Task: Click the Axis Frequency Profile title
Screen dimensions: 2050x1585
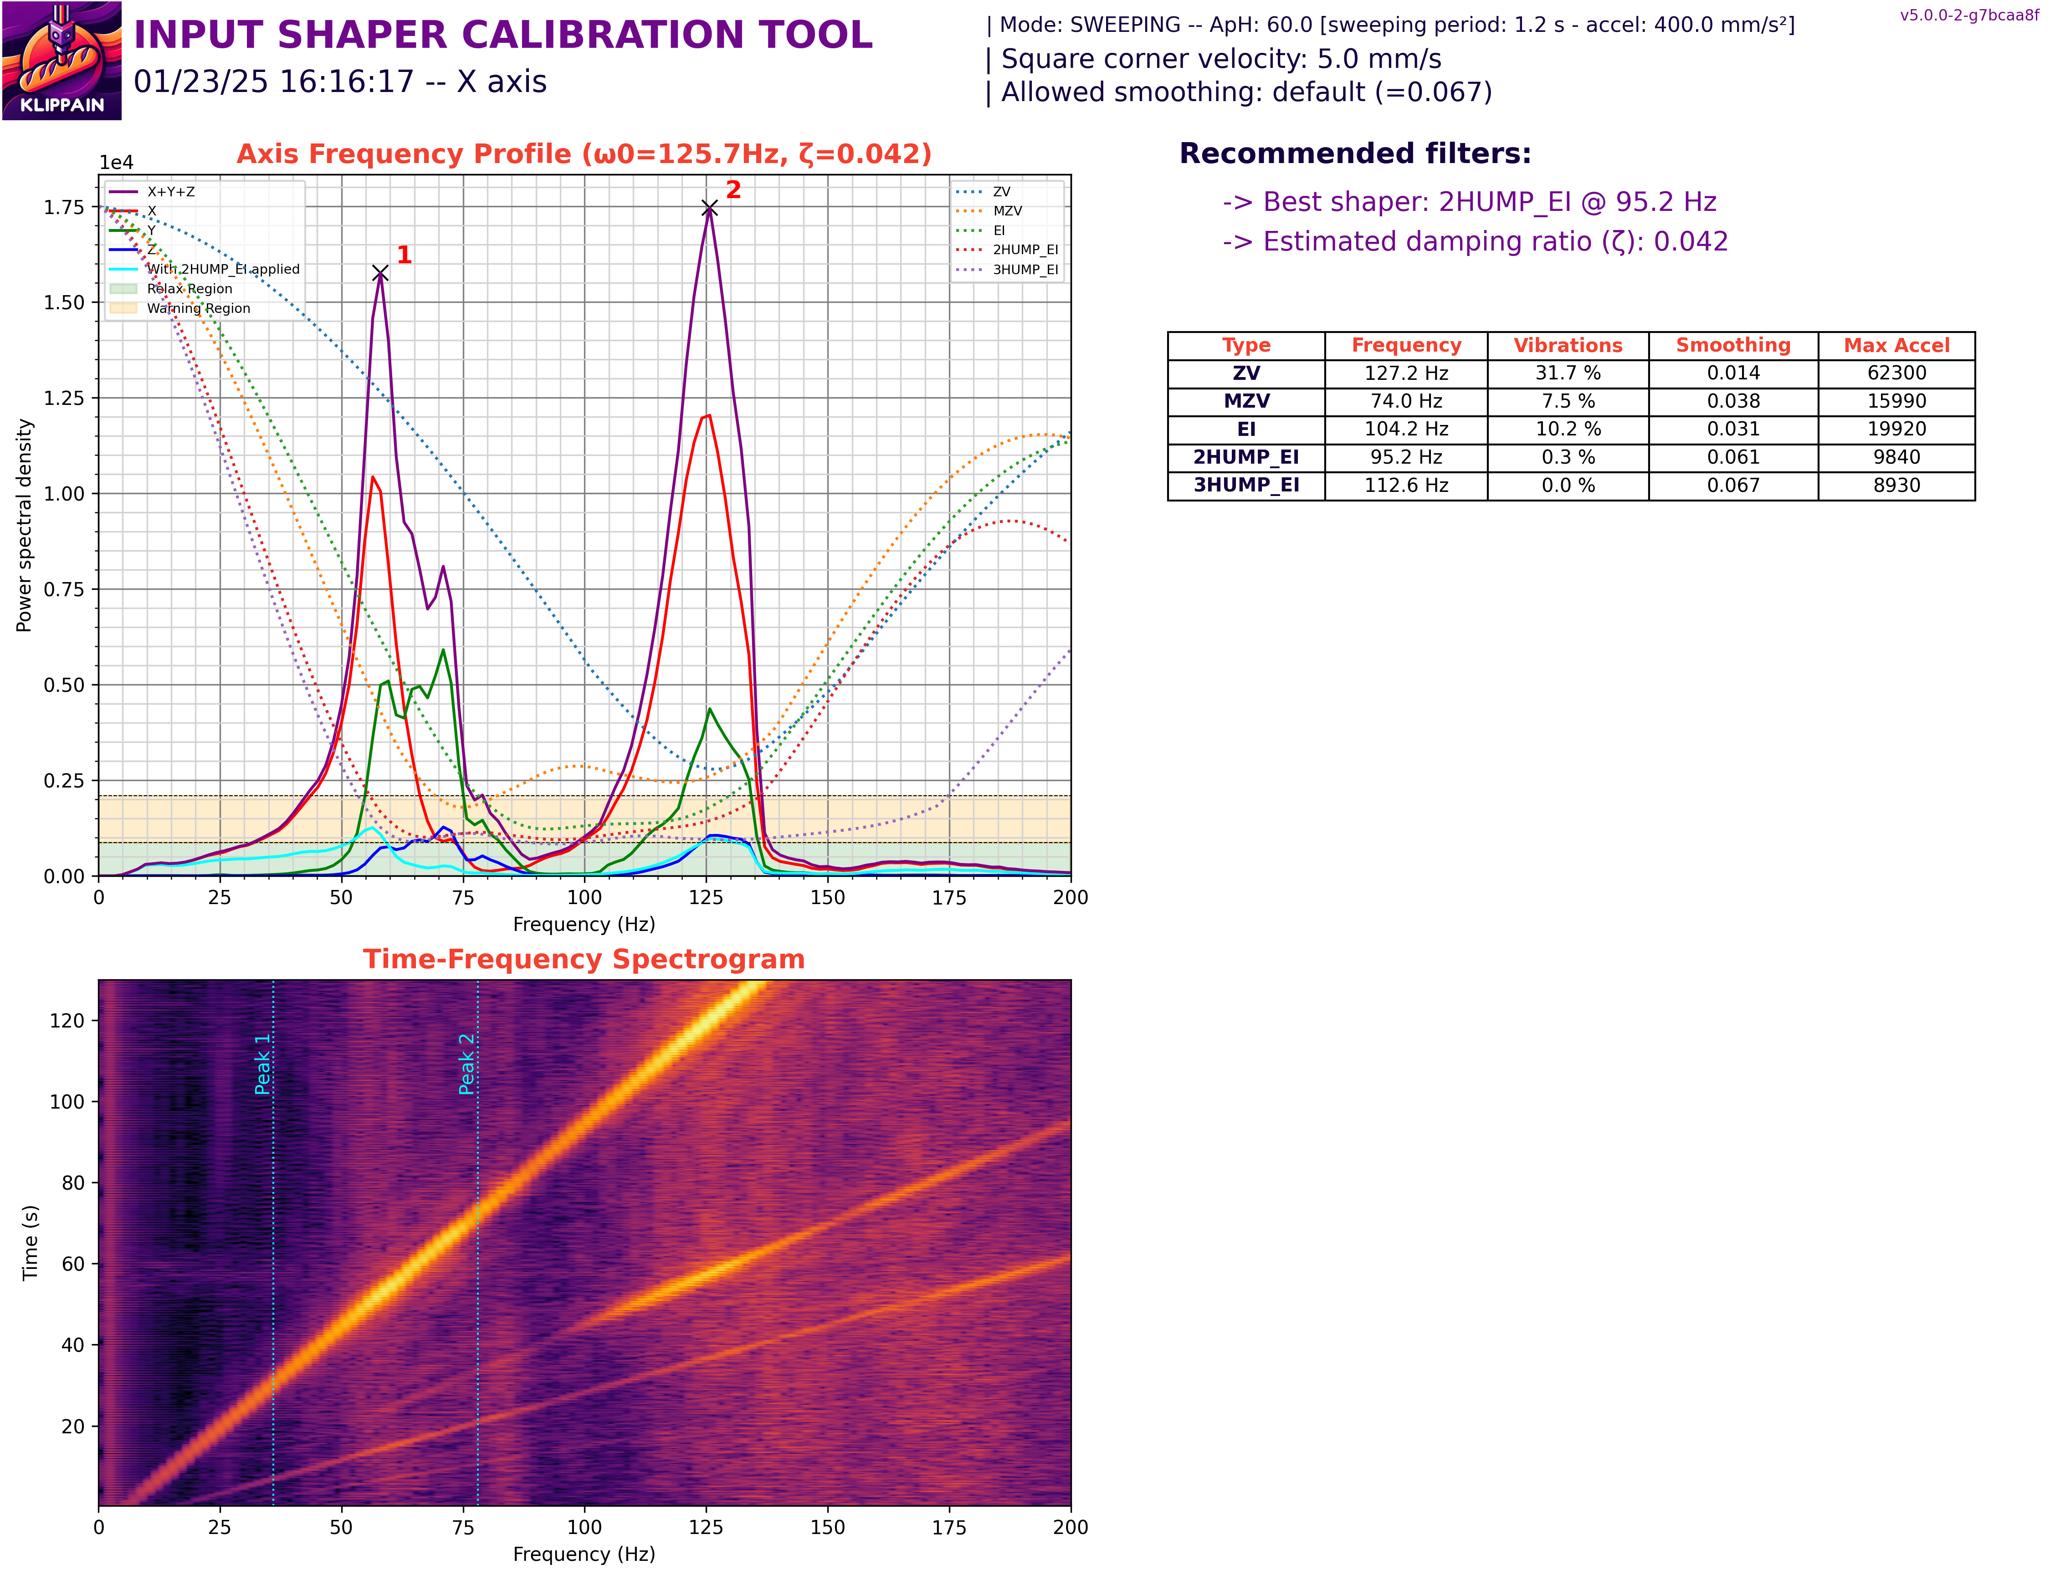Action: pos(584,154)
